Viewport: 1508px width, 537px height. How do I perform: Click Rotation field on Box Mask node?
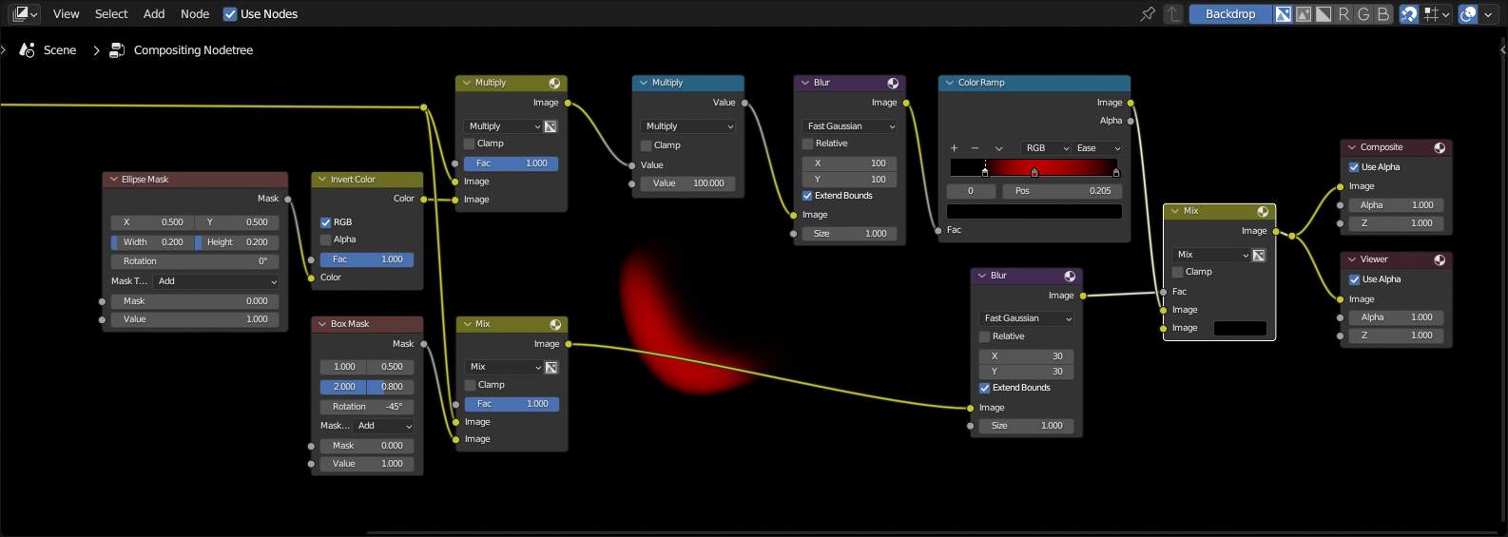[367, 407]
